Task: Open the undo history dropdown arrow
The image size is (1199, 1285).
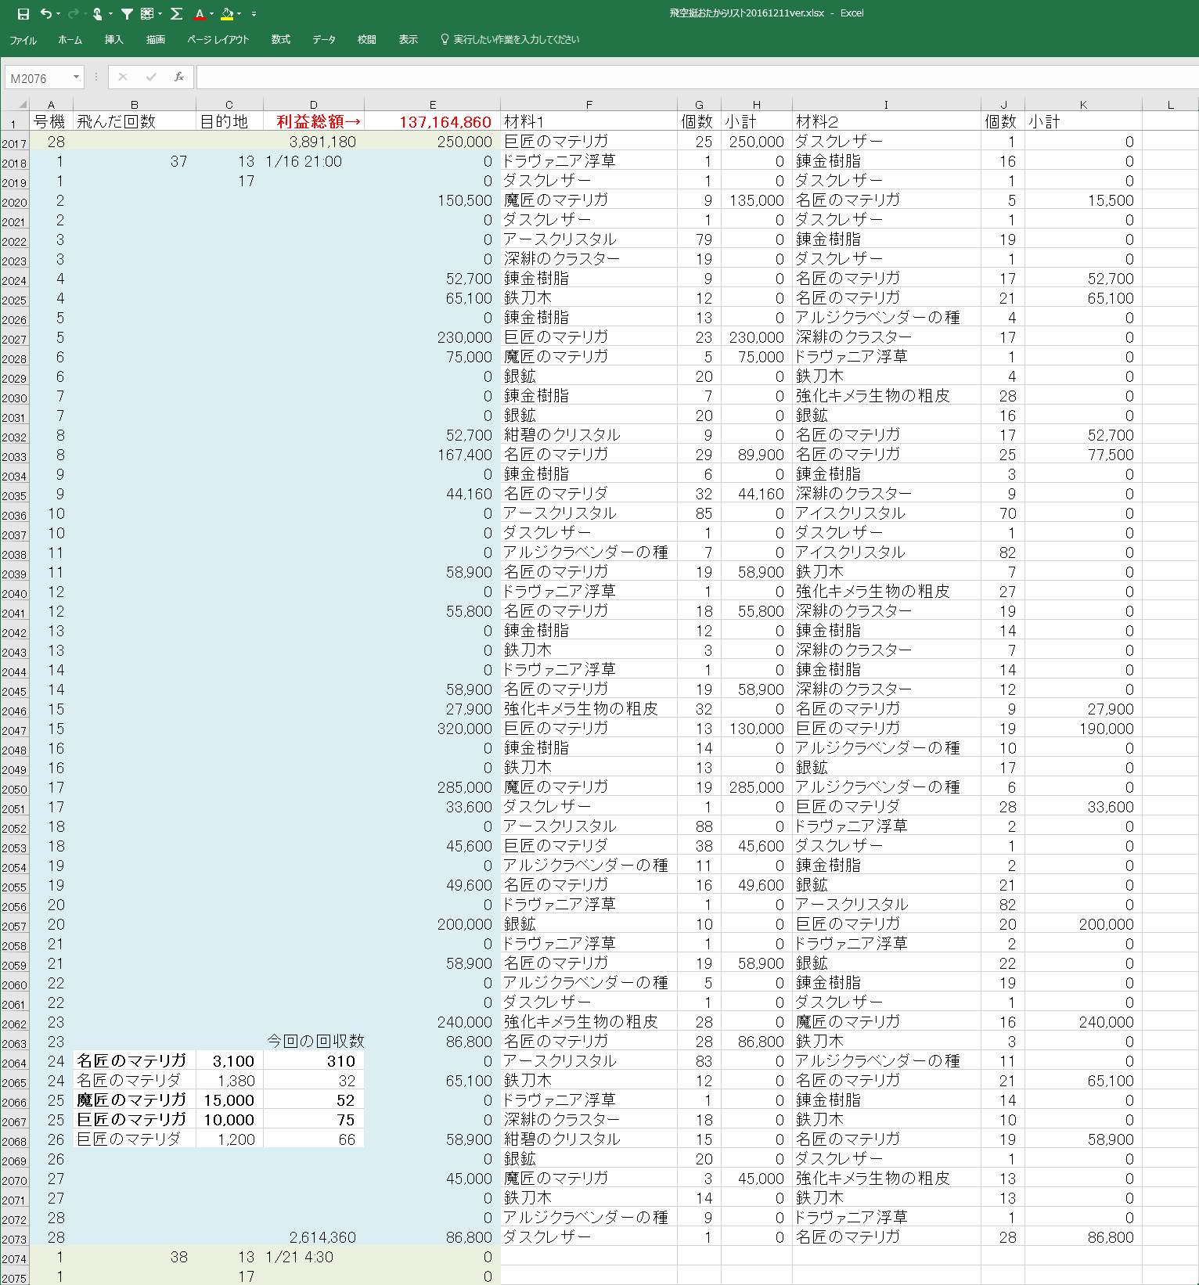Action: (59, 13)
